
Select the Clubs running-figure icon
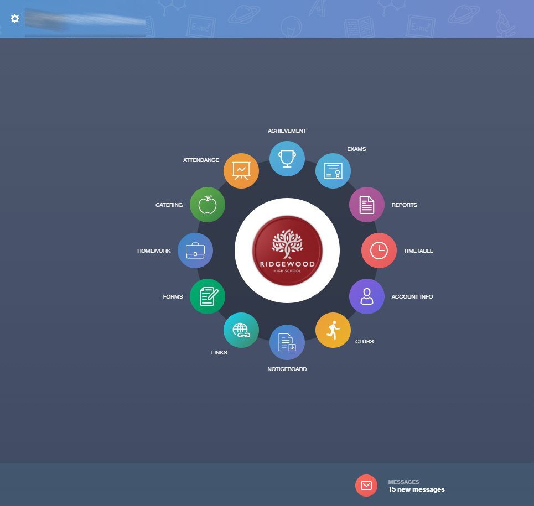pyautogui.click(x=333, y=330)
